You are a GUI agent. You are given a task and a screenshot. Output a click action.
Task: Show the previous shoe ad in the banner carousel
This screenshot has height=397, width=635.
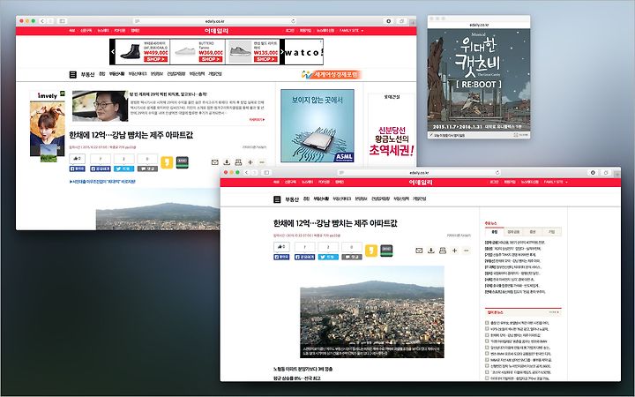(113, 52)
